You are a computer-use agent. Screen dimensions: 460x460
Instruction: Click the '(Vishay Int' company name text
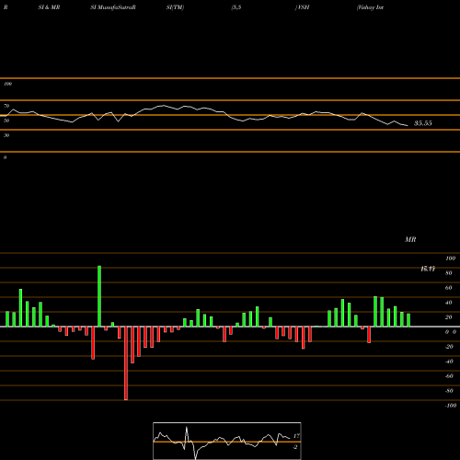(370, 7)
